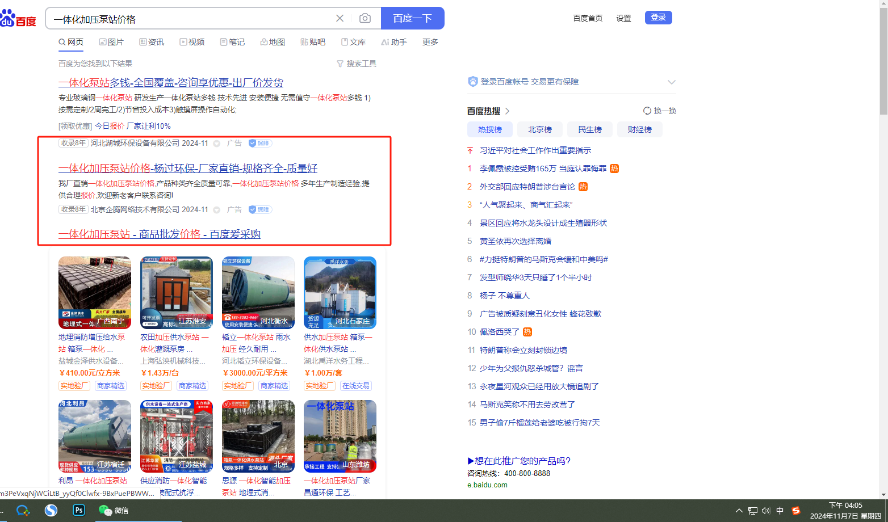Click the Baidu logo
Screen dimensions: 888x522
18,19
